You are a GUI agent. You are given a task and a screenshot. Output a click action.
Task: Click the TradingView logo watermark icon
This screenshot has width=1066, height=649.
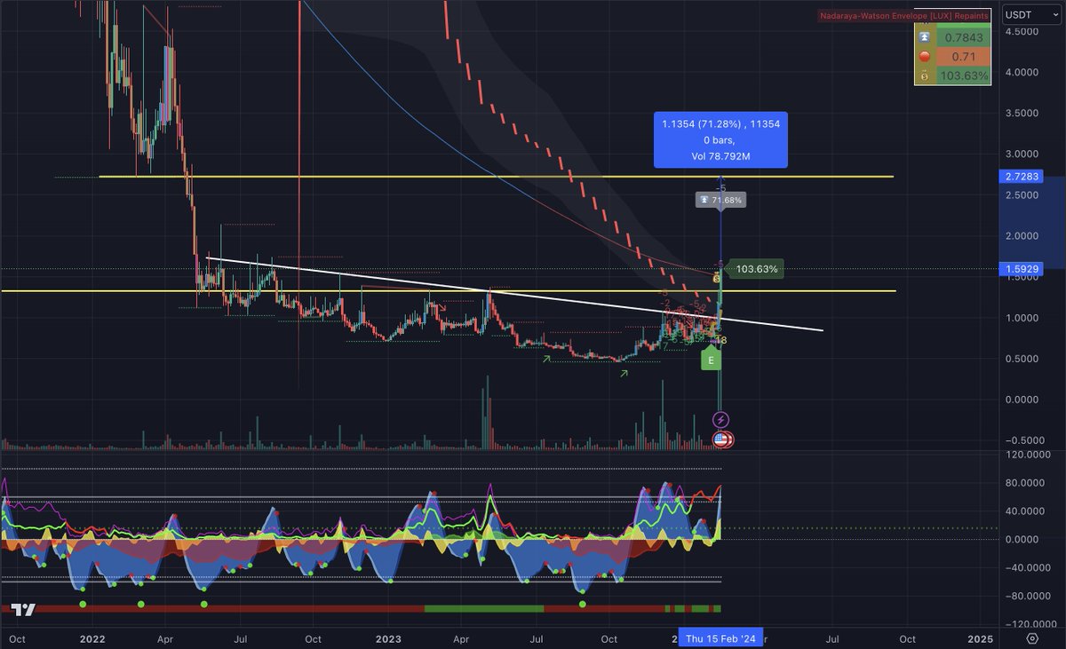click(x=23, y=609)
